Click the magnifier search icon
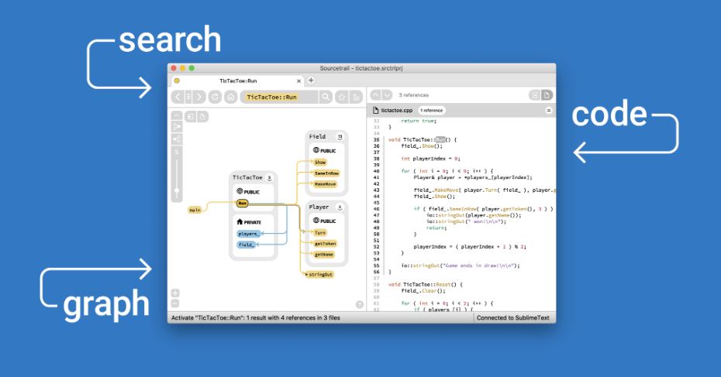This screenshot has width=721, height=377. [326, 97]
